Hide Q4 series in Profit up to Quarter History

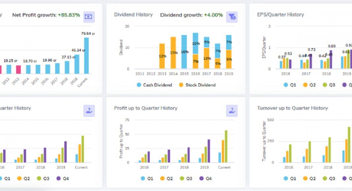coord(205,178)
